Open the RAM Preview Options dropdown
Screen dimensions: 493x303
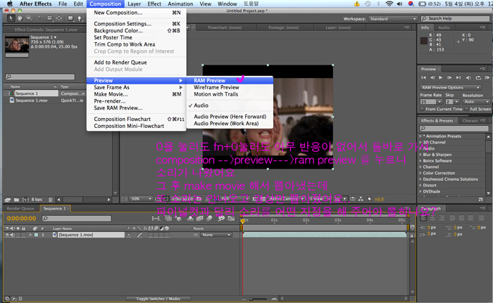point(451,87)
